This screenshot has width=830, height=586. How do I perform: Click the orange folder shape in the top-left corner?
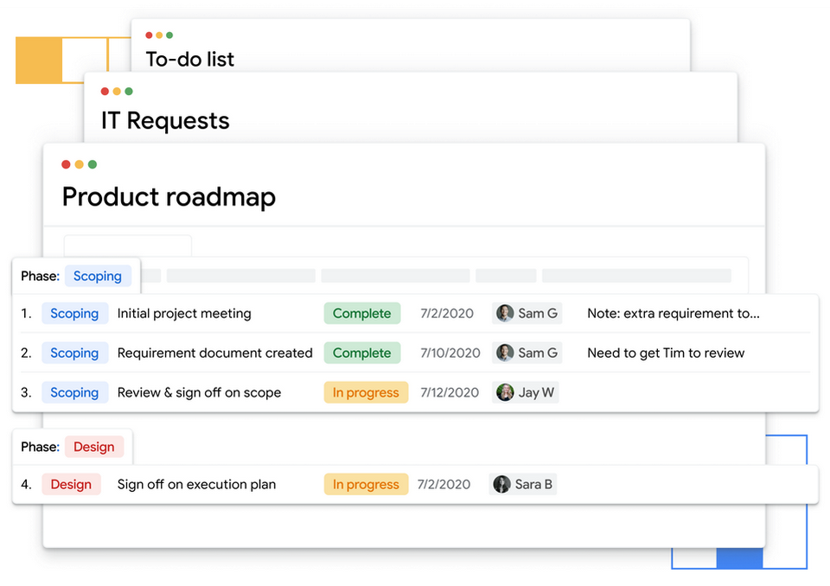coord(38,61)
